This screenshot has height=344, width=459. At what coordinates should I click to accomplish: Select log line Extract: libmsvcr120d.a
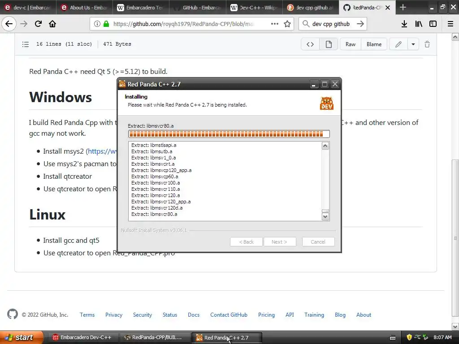point(157,208)
